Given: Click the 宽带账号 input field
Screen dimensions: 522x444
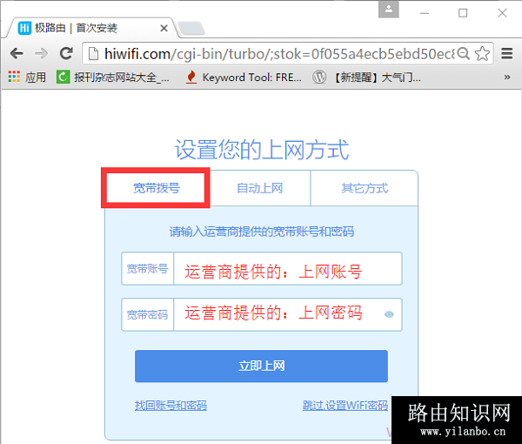Looking at the screenshot, I should (x=288, y=268).
